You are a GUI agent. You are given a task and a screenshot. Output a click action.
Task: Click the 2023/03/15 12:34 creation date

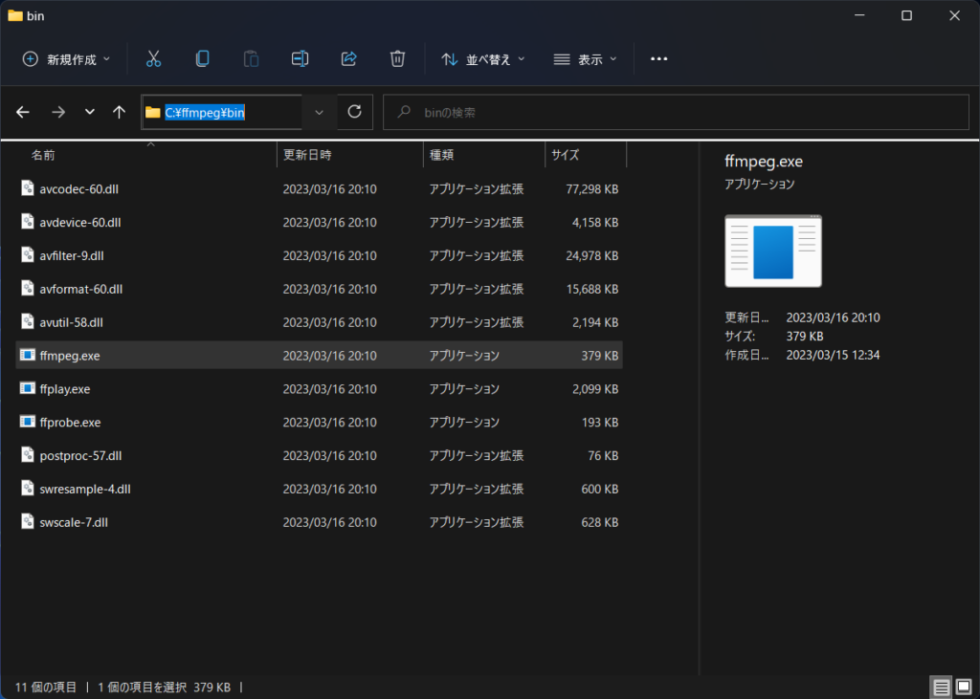[x=833, y=355]
